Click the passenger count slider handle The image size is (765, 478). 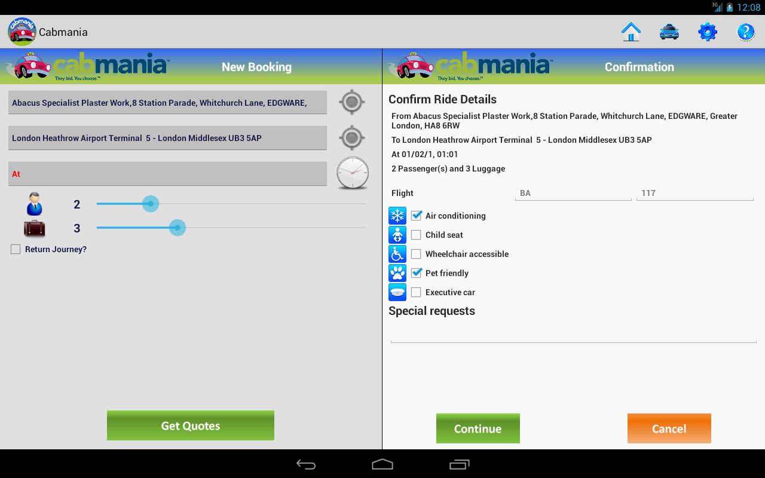pyautogui.click(x=151, y=204)
